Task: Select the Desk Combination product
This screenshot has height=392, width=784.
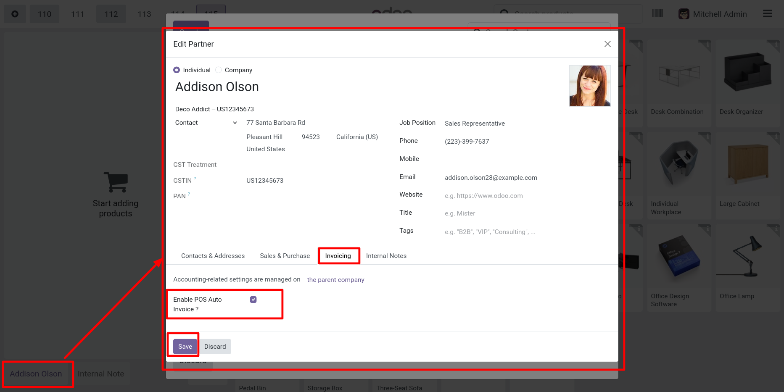Action: click(679, 83)
